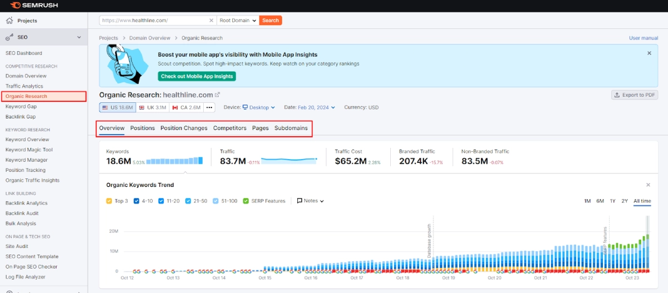Toggle the 4-10 positions checkbox

coord(137,201)
